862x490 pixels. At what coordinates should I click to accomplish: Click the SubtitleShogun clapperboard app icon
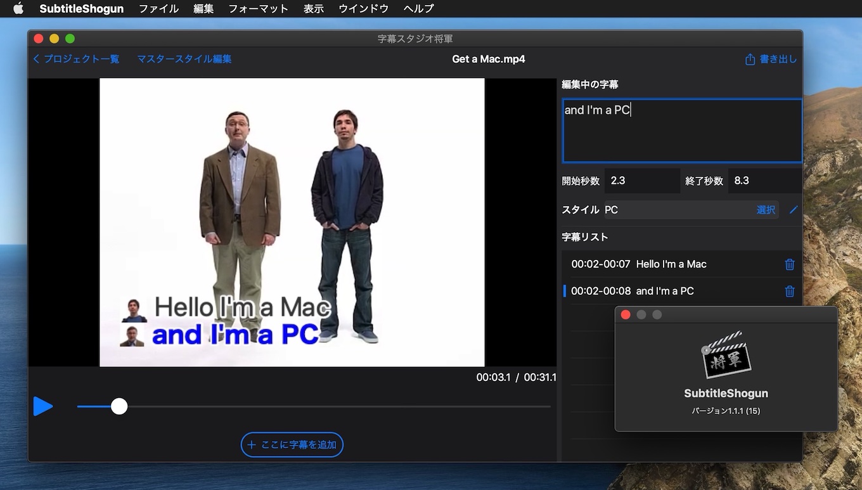point(726,354)
